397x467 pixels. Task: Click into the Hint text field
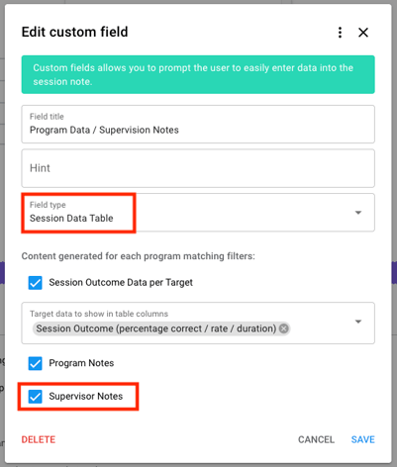(198, 168)
